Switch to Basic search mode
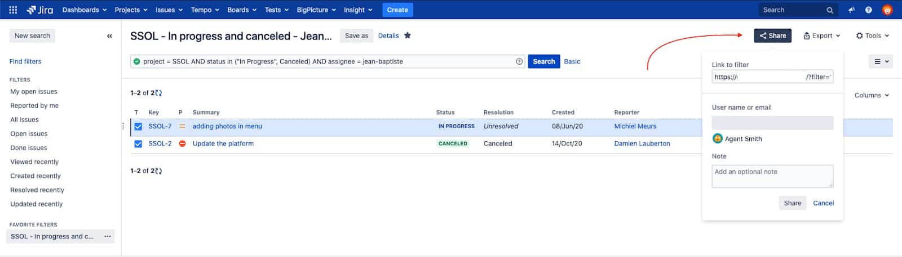 (x=572, y=61)
